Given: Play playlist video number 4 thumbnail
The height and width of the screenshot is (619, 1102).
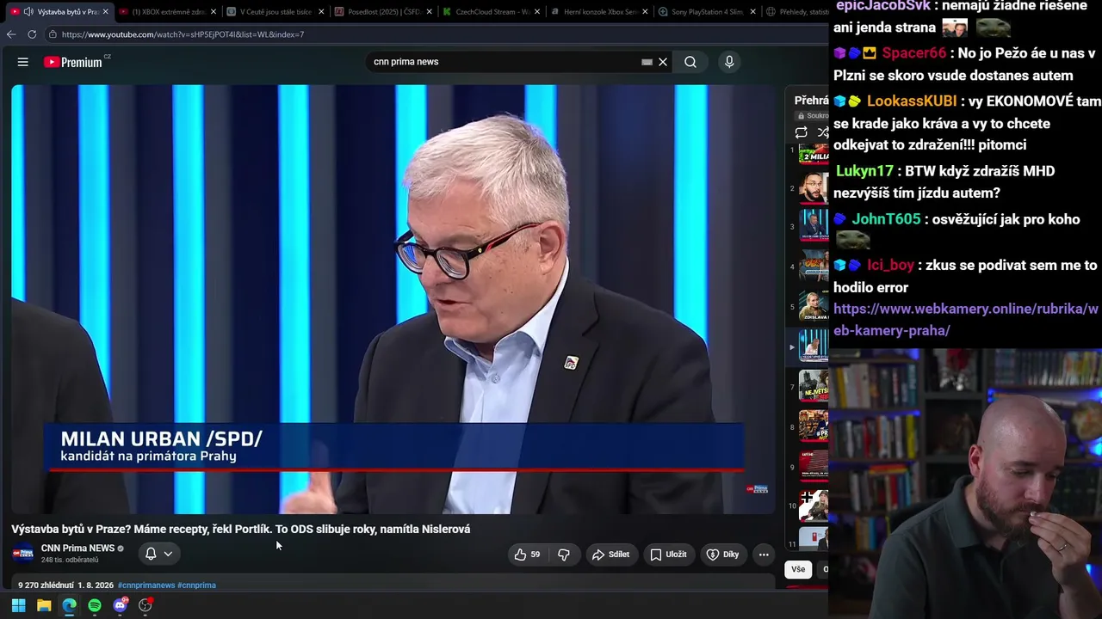Looking at the screenshot, I should click(x=814, y=266).
